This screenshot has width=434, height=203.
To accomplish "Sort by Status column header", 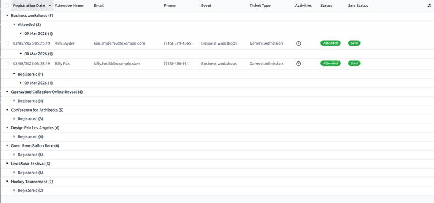I will pos(326,6).
